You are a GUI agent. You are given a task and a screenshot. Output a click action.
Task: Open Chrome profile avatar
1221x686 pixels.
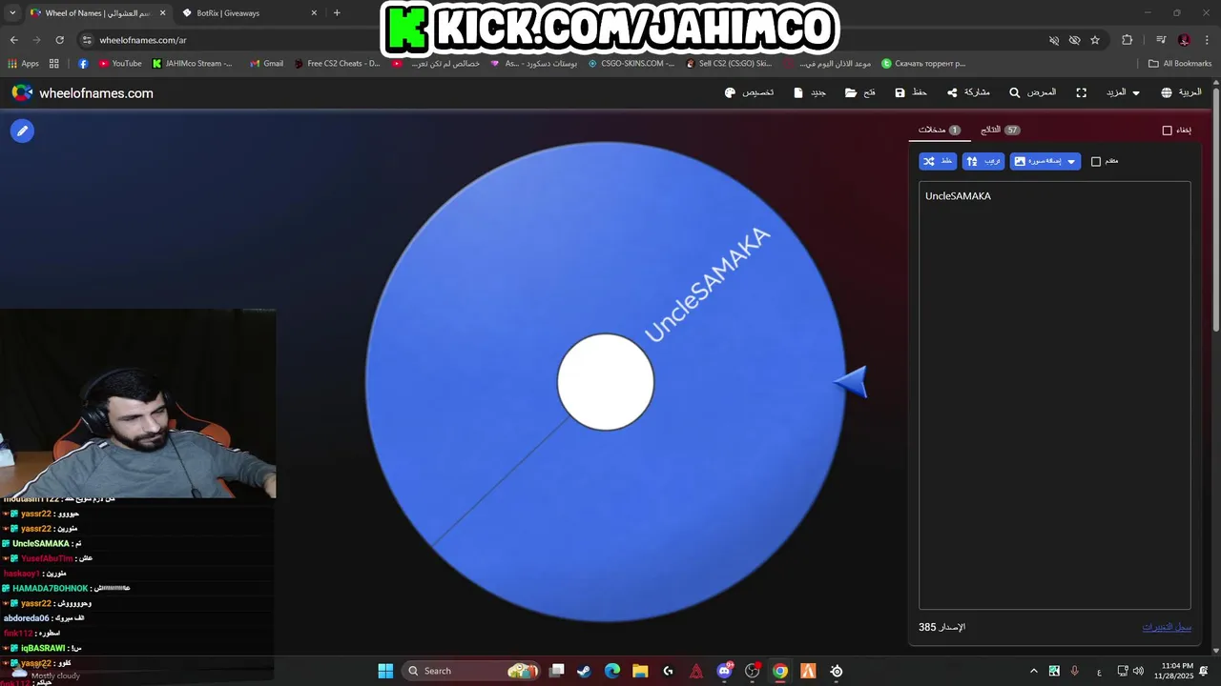click(x=1184, y=40)
